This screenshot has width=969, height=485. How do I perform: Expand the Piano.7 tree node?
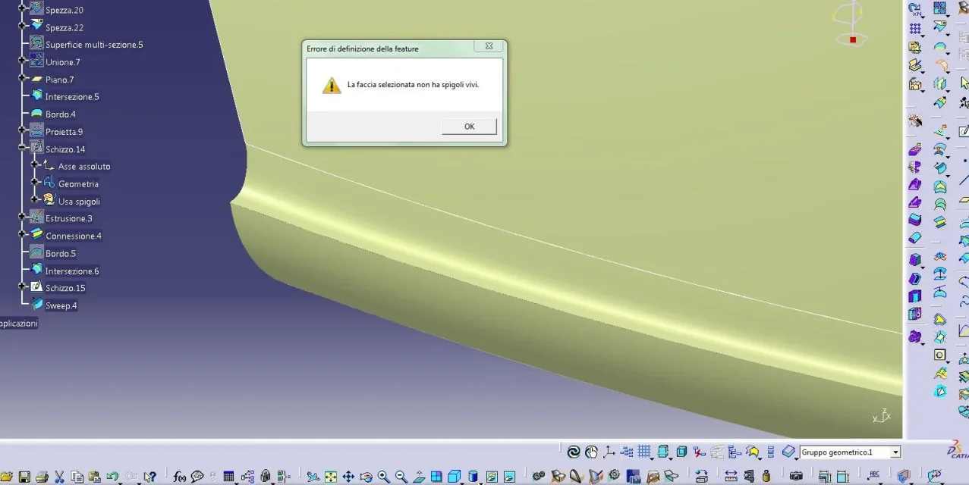click(21, 80)
